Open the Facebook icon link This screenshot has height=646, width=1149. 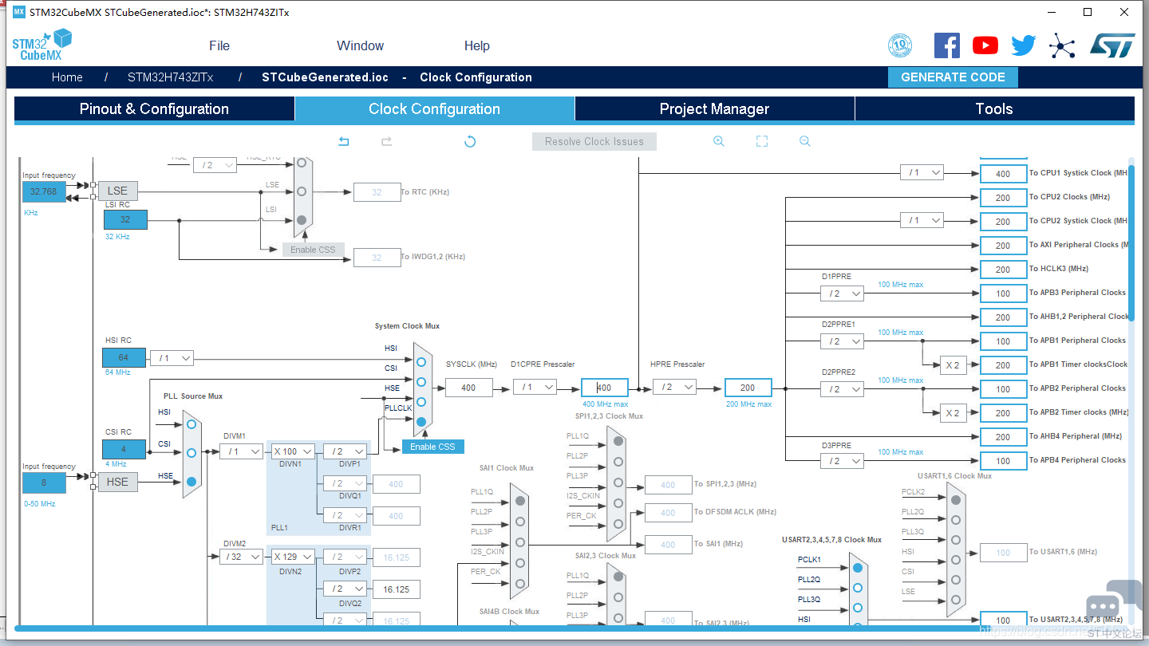(x=947, y=45)
